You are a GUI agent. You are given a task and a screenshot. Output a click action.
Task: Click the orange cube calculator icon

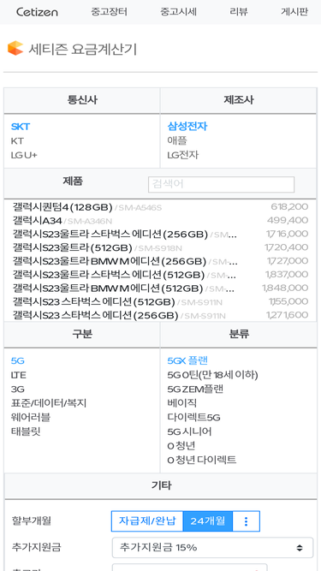15,48
